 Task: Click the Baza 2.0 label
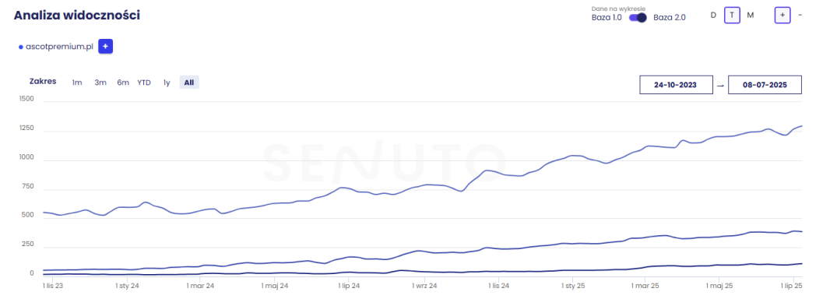[669, 17]
